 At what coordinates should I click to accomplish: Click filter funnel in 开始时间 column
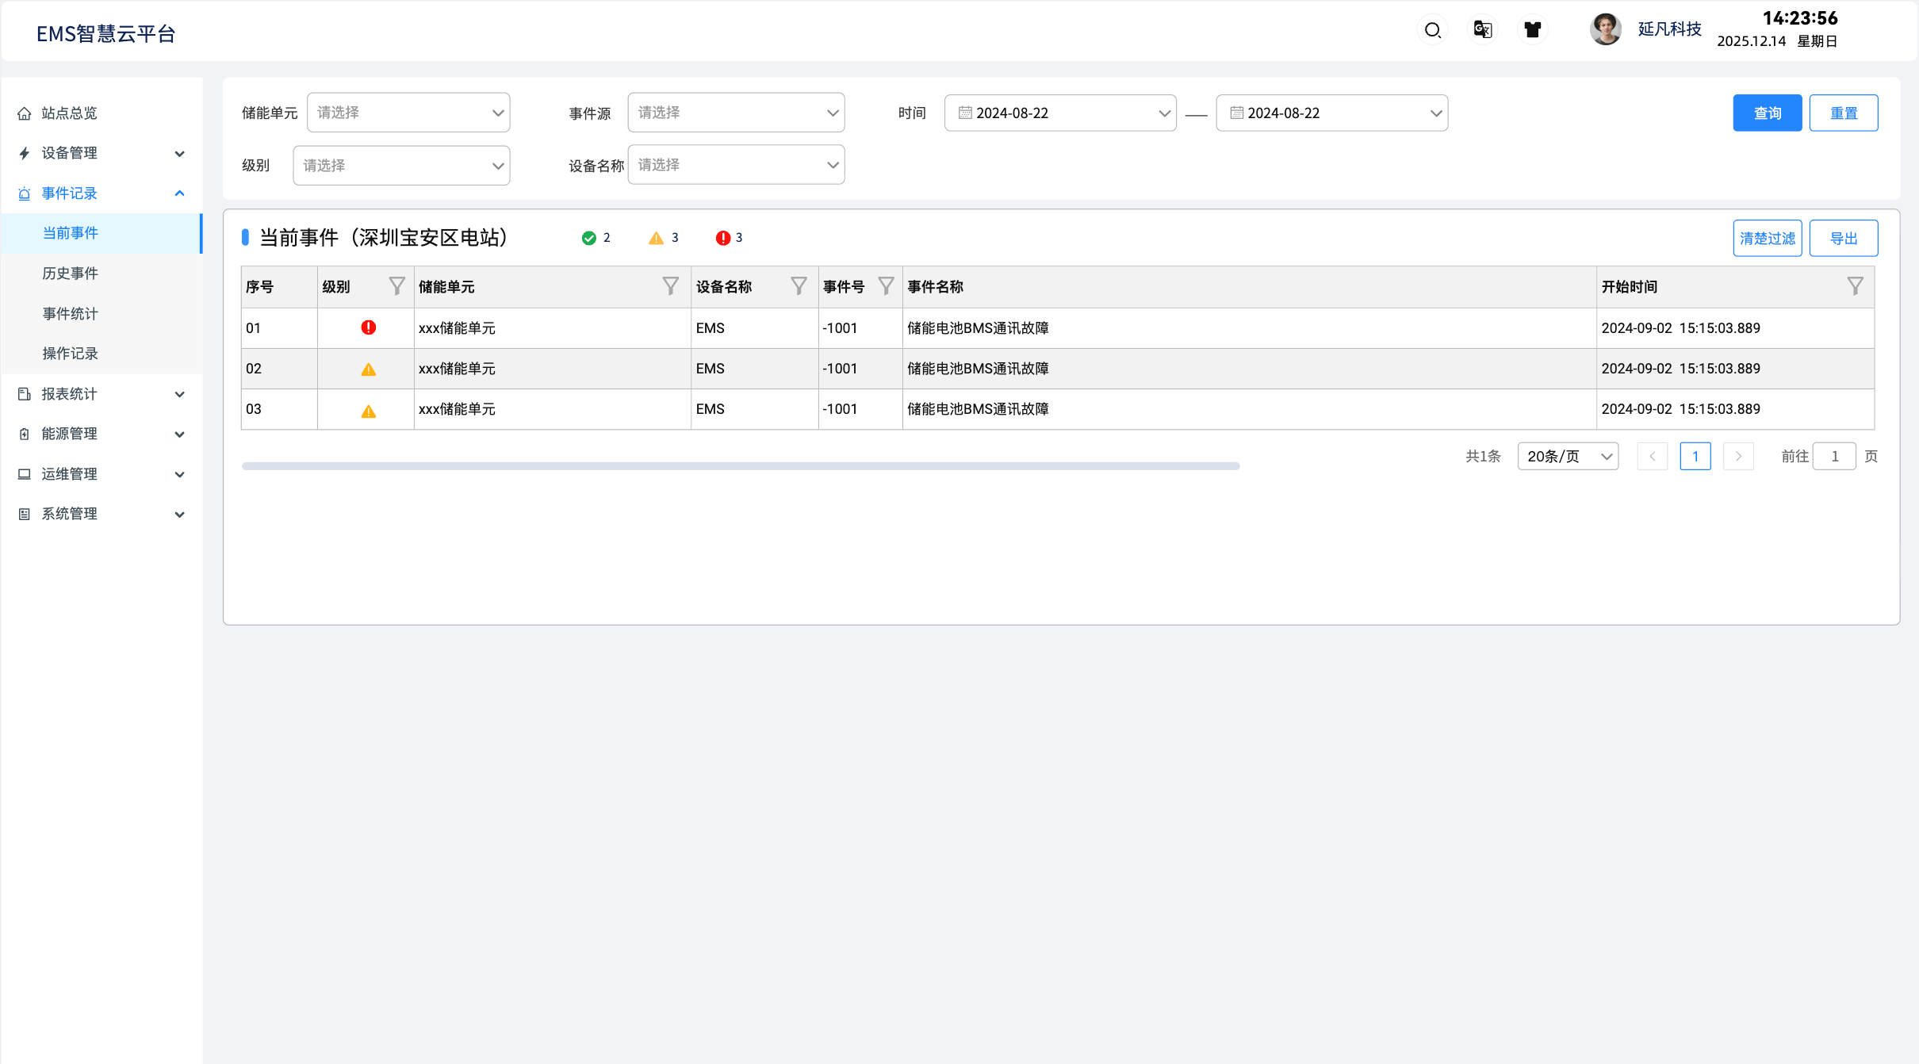(1855, 286)
